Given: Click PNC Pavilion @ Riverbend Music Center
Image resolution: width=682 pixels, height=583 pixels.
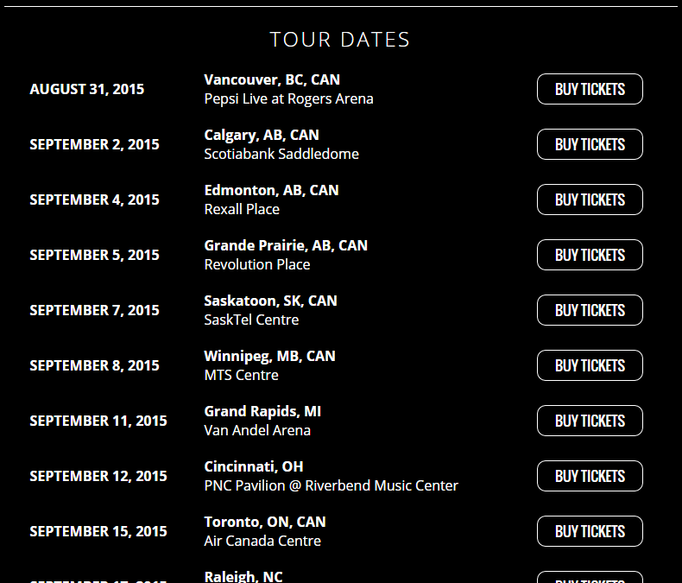Looking at the screenshot, I should pyautogui.click(x=331, y=485).
